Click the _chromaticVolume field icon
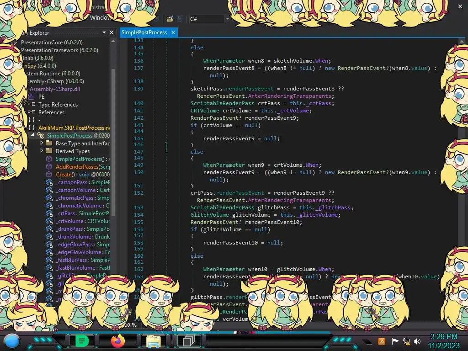The image size is (468, 351). [49, 205]
